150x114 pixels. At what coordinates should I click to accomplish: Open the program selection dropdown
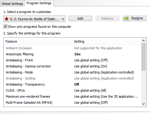pyautogui.click(x=34, y=19)
